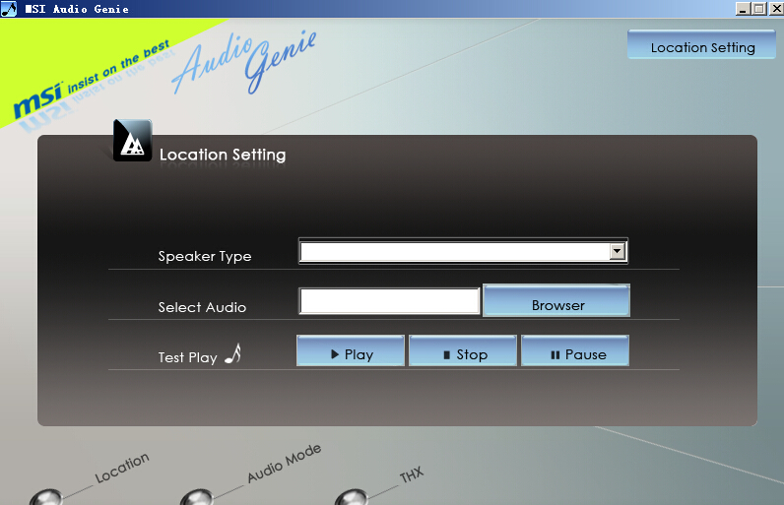Click the Location Setting button at top right
Image resolution: width=784 pixels, height=505 pixels.
(701, 44)
